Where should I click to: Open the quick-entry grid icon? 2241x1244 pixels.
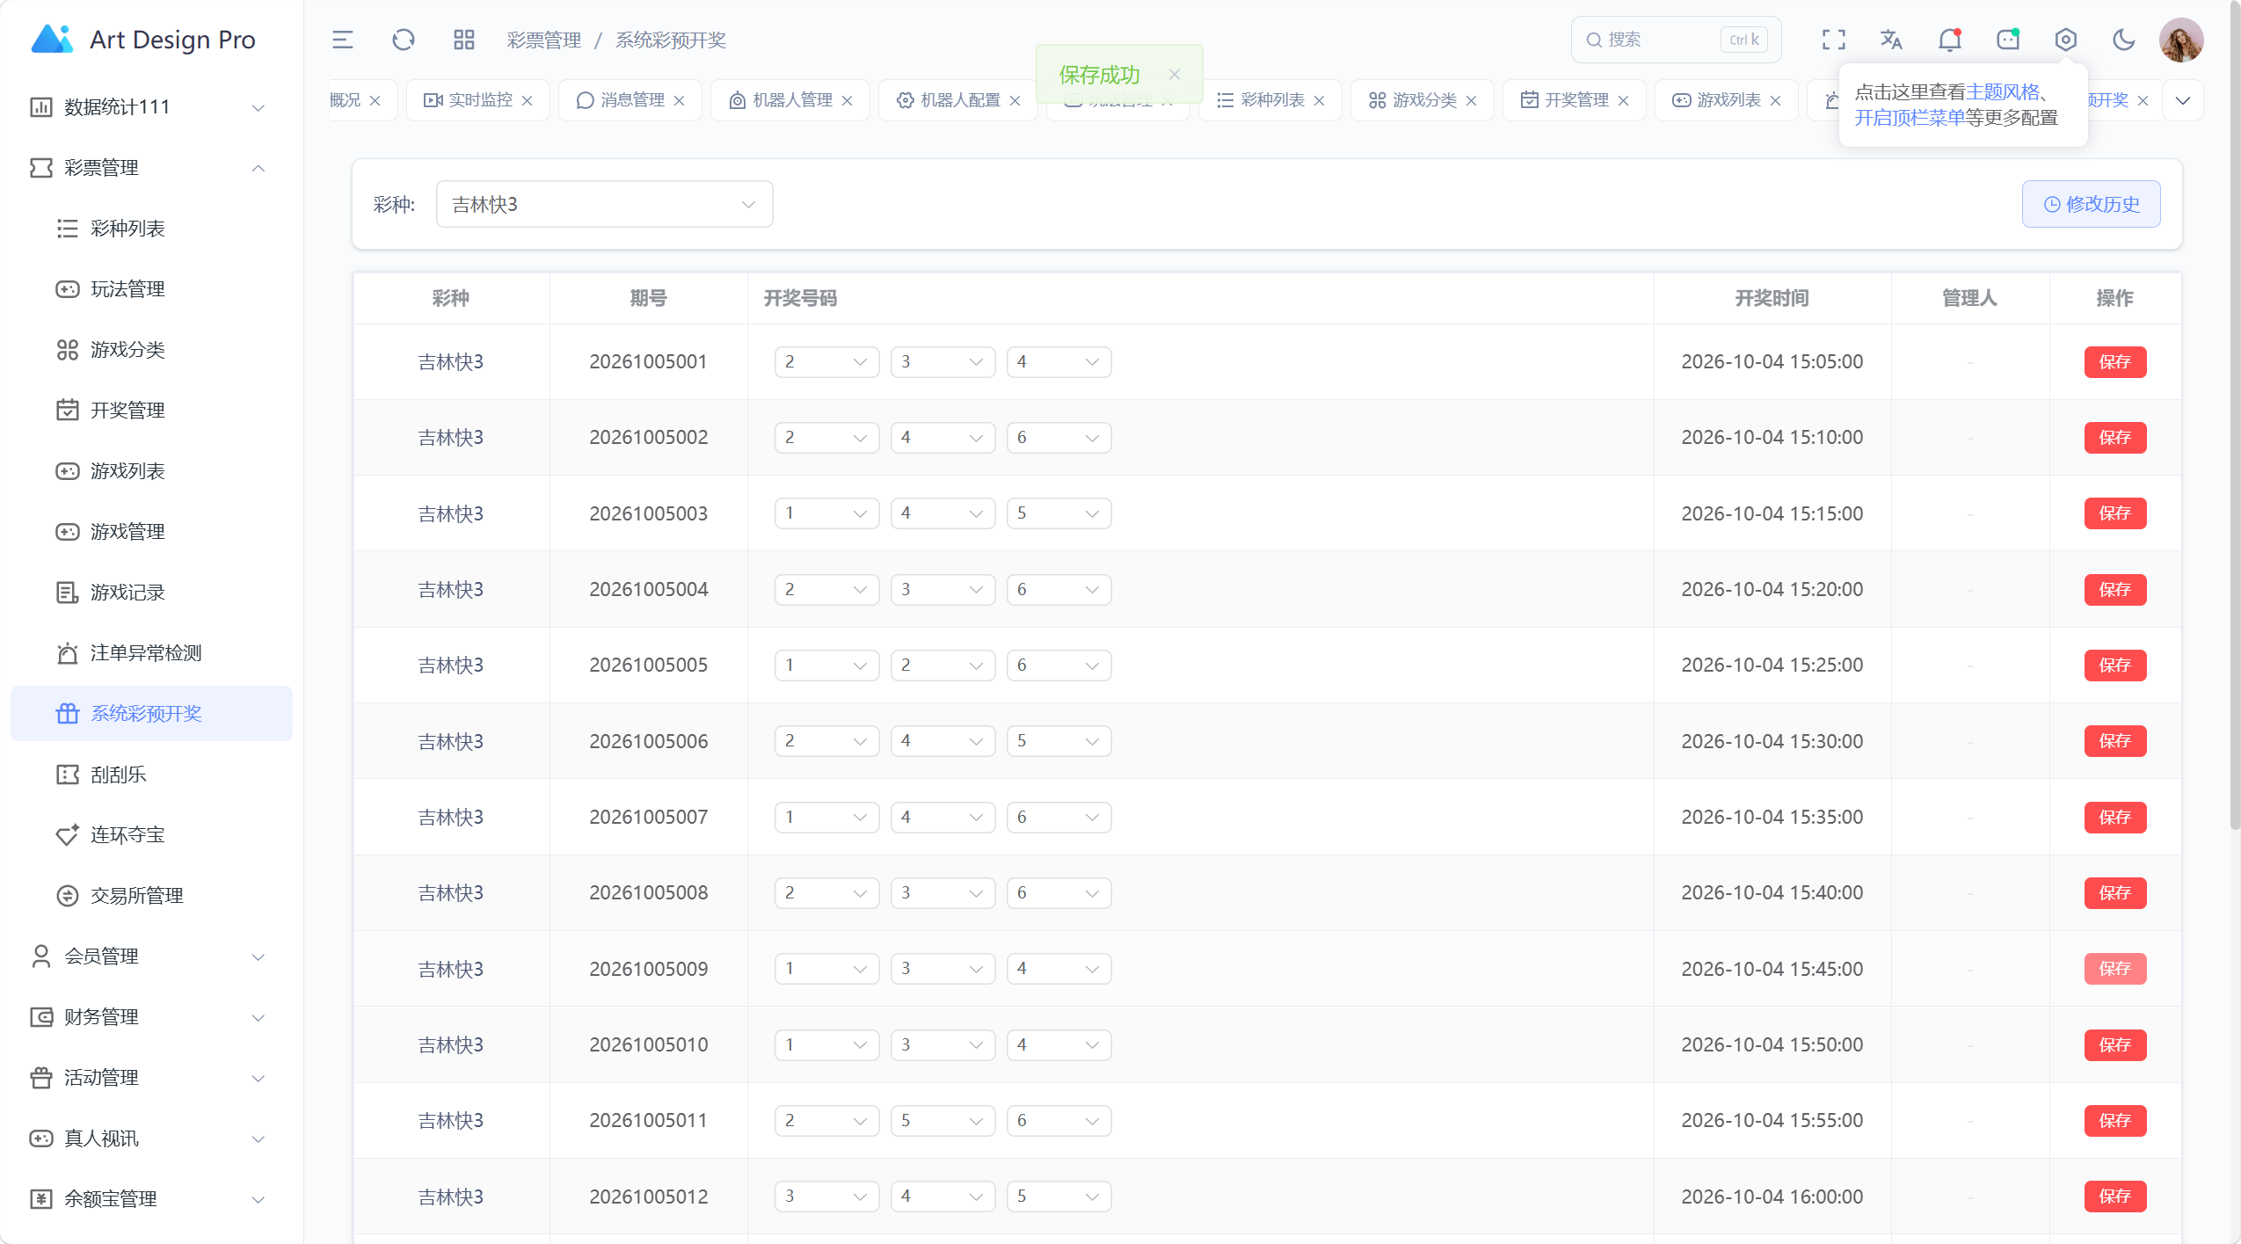[x=463, y=40]
